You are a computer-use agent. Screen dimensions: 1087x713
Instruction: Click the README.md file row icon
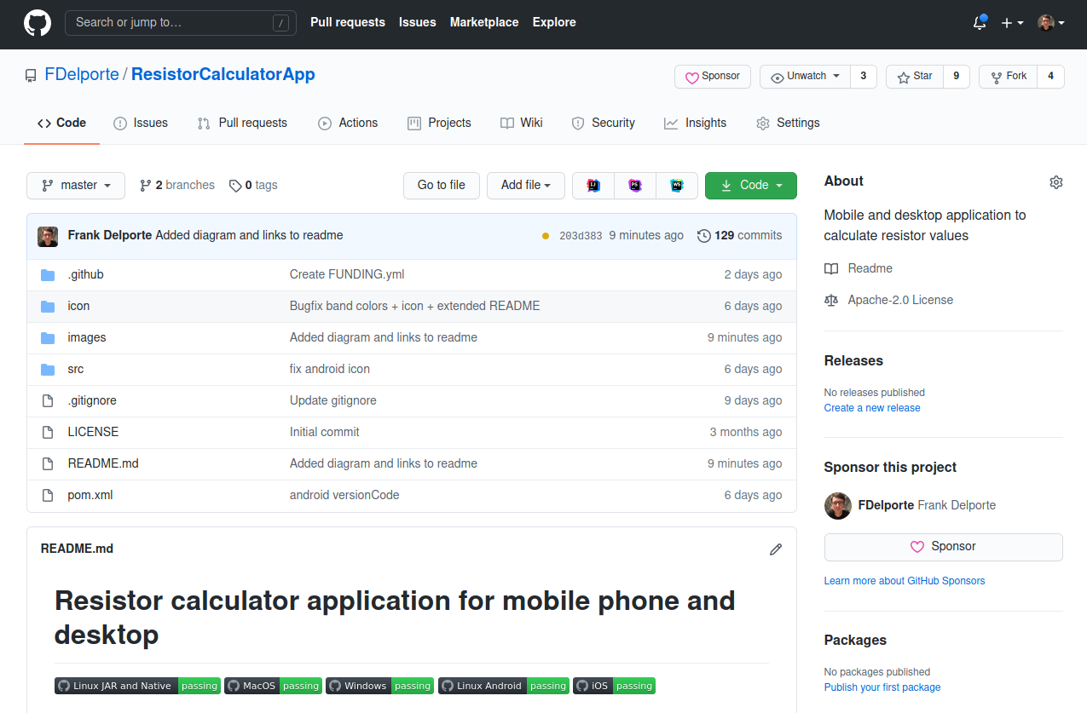point(48,464)
